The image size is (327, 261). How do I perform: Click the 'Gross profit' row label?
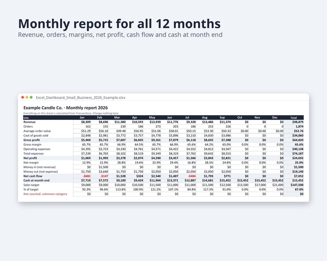31,140
